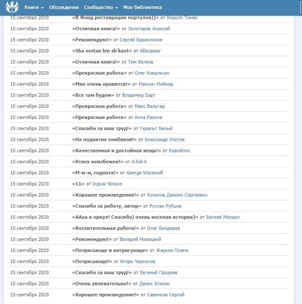The width and height of the screenshot is (302, 304).
Task: Open Ingvar Ninson's profile link
Action: click(x=107, y=184)
